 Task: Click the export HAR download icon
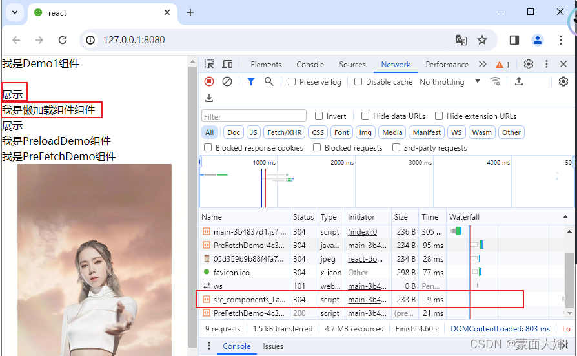pyautogui.click(x=209, y=98)
